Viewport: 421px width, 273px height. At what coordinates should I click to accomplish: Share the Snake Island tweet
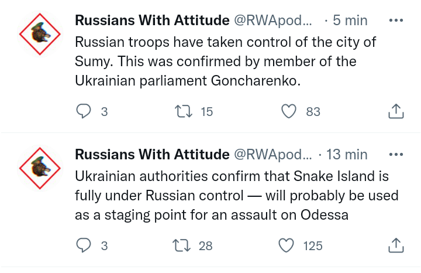point(396,245)
